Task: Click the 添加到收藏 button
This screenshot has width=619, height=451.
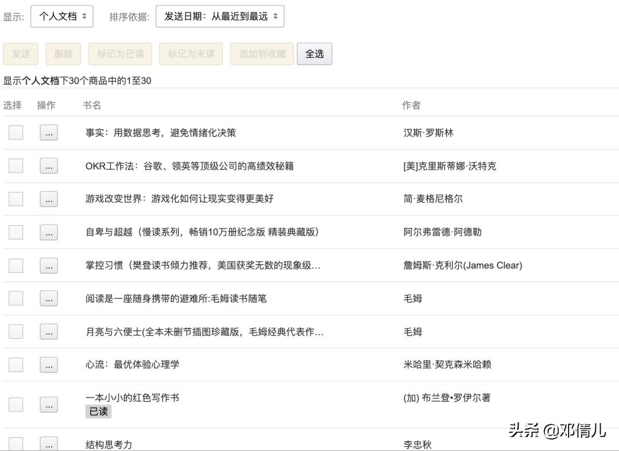Action: point(262,53)
